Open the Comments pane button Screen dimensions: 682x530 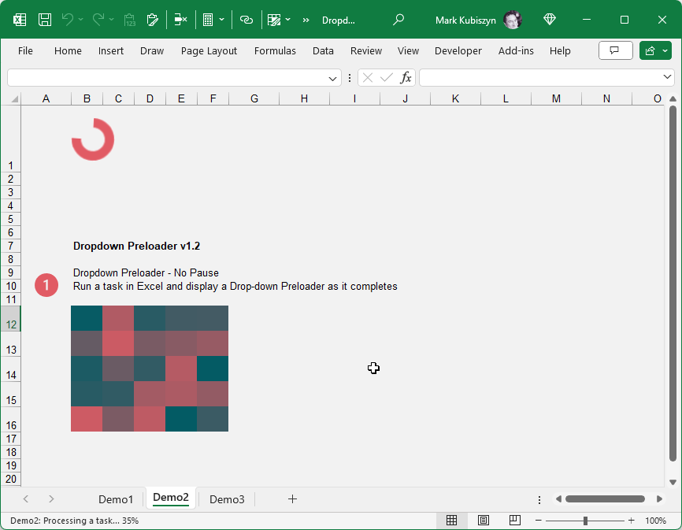(x=615, y=50)
